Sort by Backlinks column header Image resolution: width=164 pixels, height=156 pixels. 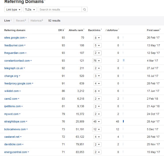pos(94,30)
